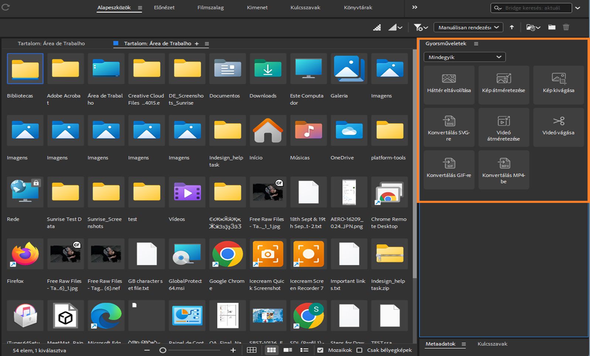
Task: Select the Este Computador item
Action: click(308, 69)
